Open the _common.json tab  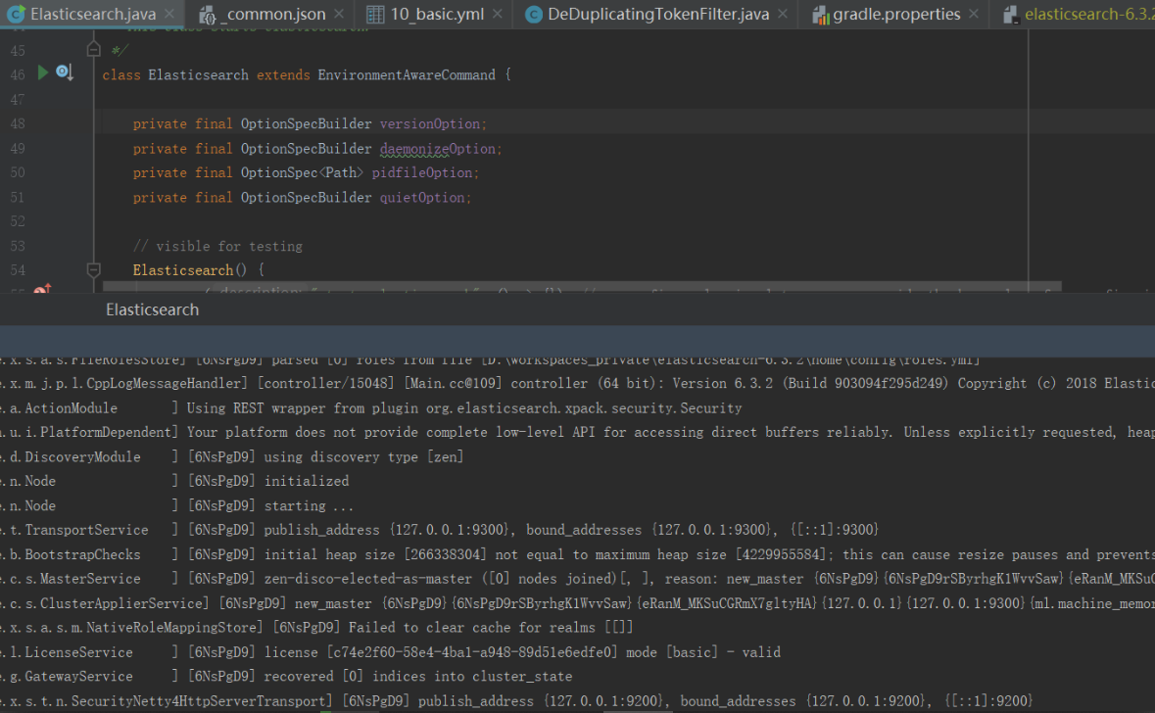pyautogui.click(x=275, y=14)
